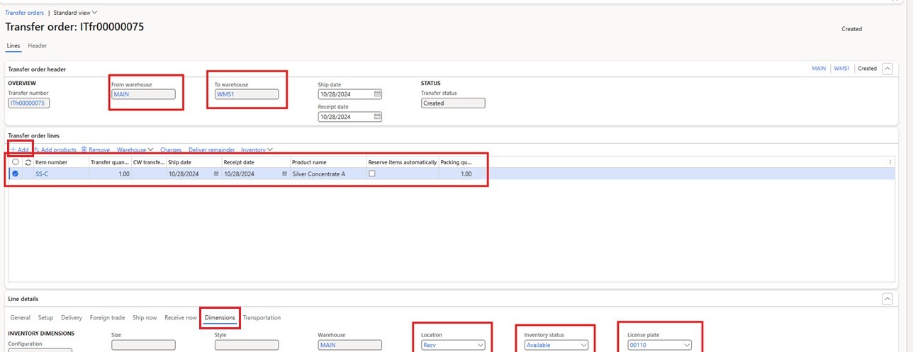
Task: Click the Transfer orders breadcrumb link
Action: click(x=24, y=13)
